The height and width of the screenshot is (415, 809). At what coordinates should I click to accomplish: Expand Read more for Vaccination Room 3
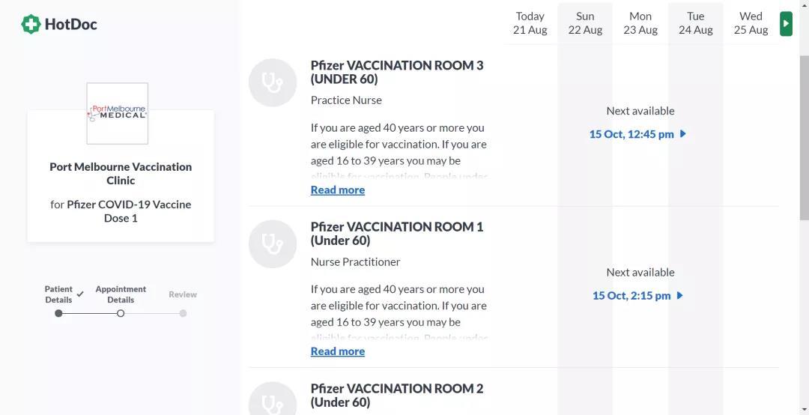[x=338, y=190]
